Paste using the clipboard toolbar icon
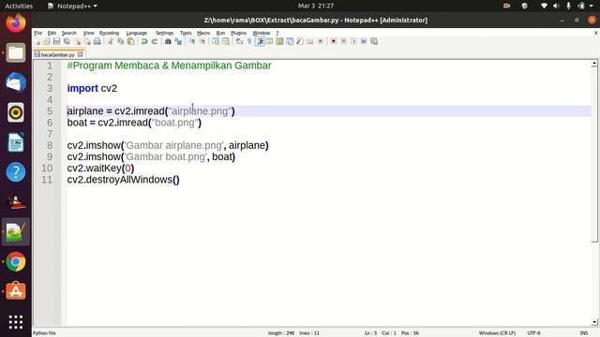Viewport: 600px width, 337px height. [130, 41]
